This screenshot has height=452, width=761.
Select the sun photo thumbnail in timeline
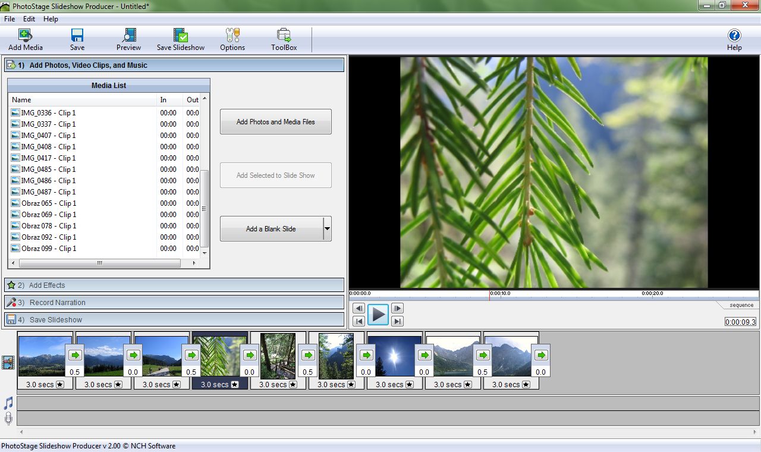[394, 356]
